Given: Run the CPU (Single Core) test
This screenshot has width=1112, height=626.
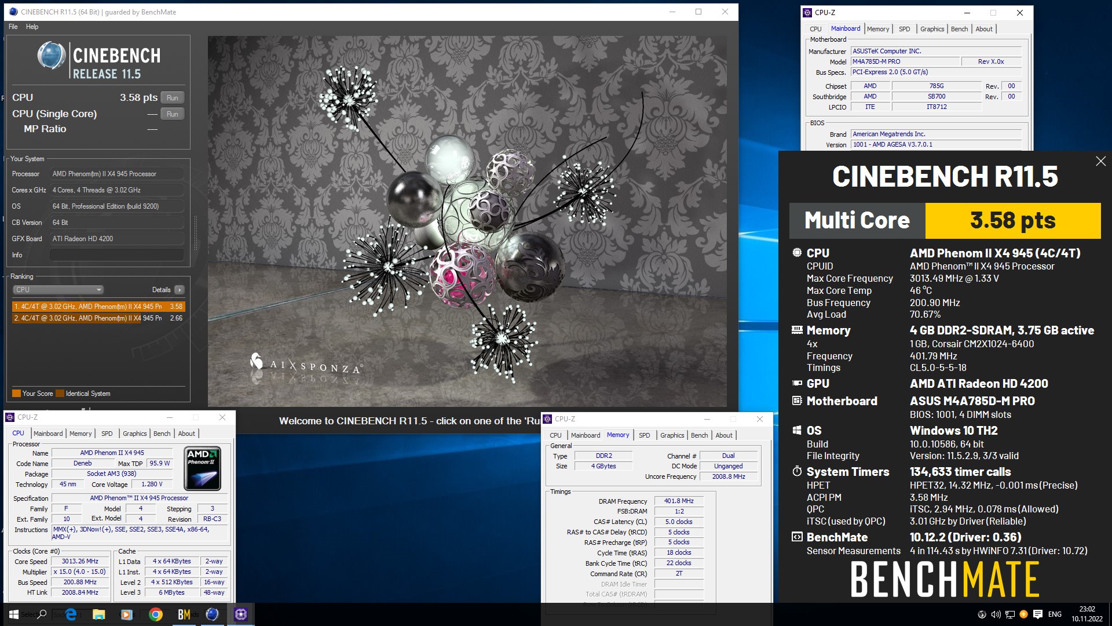Looking at the screenshot, I should click(172, 114).
